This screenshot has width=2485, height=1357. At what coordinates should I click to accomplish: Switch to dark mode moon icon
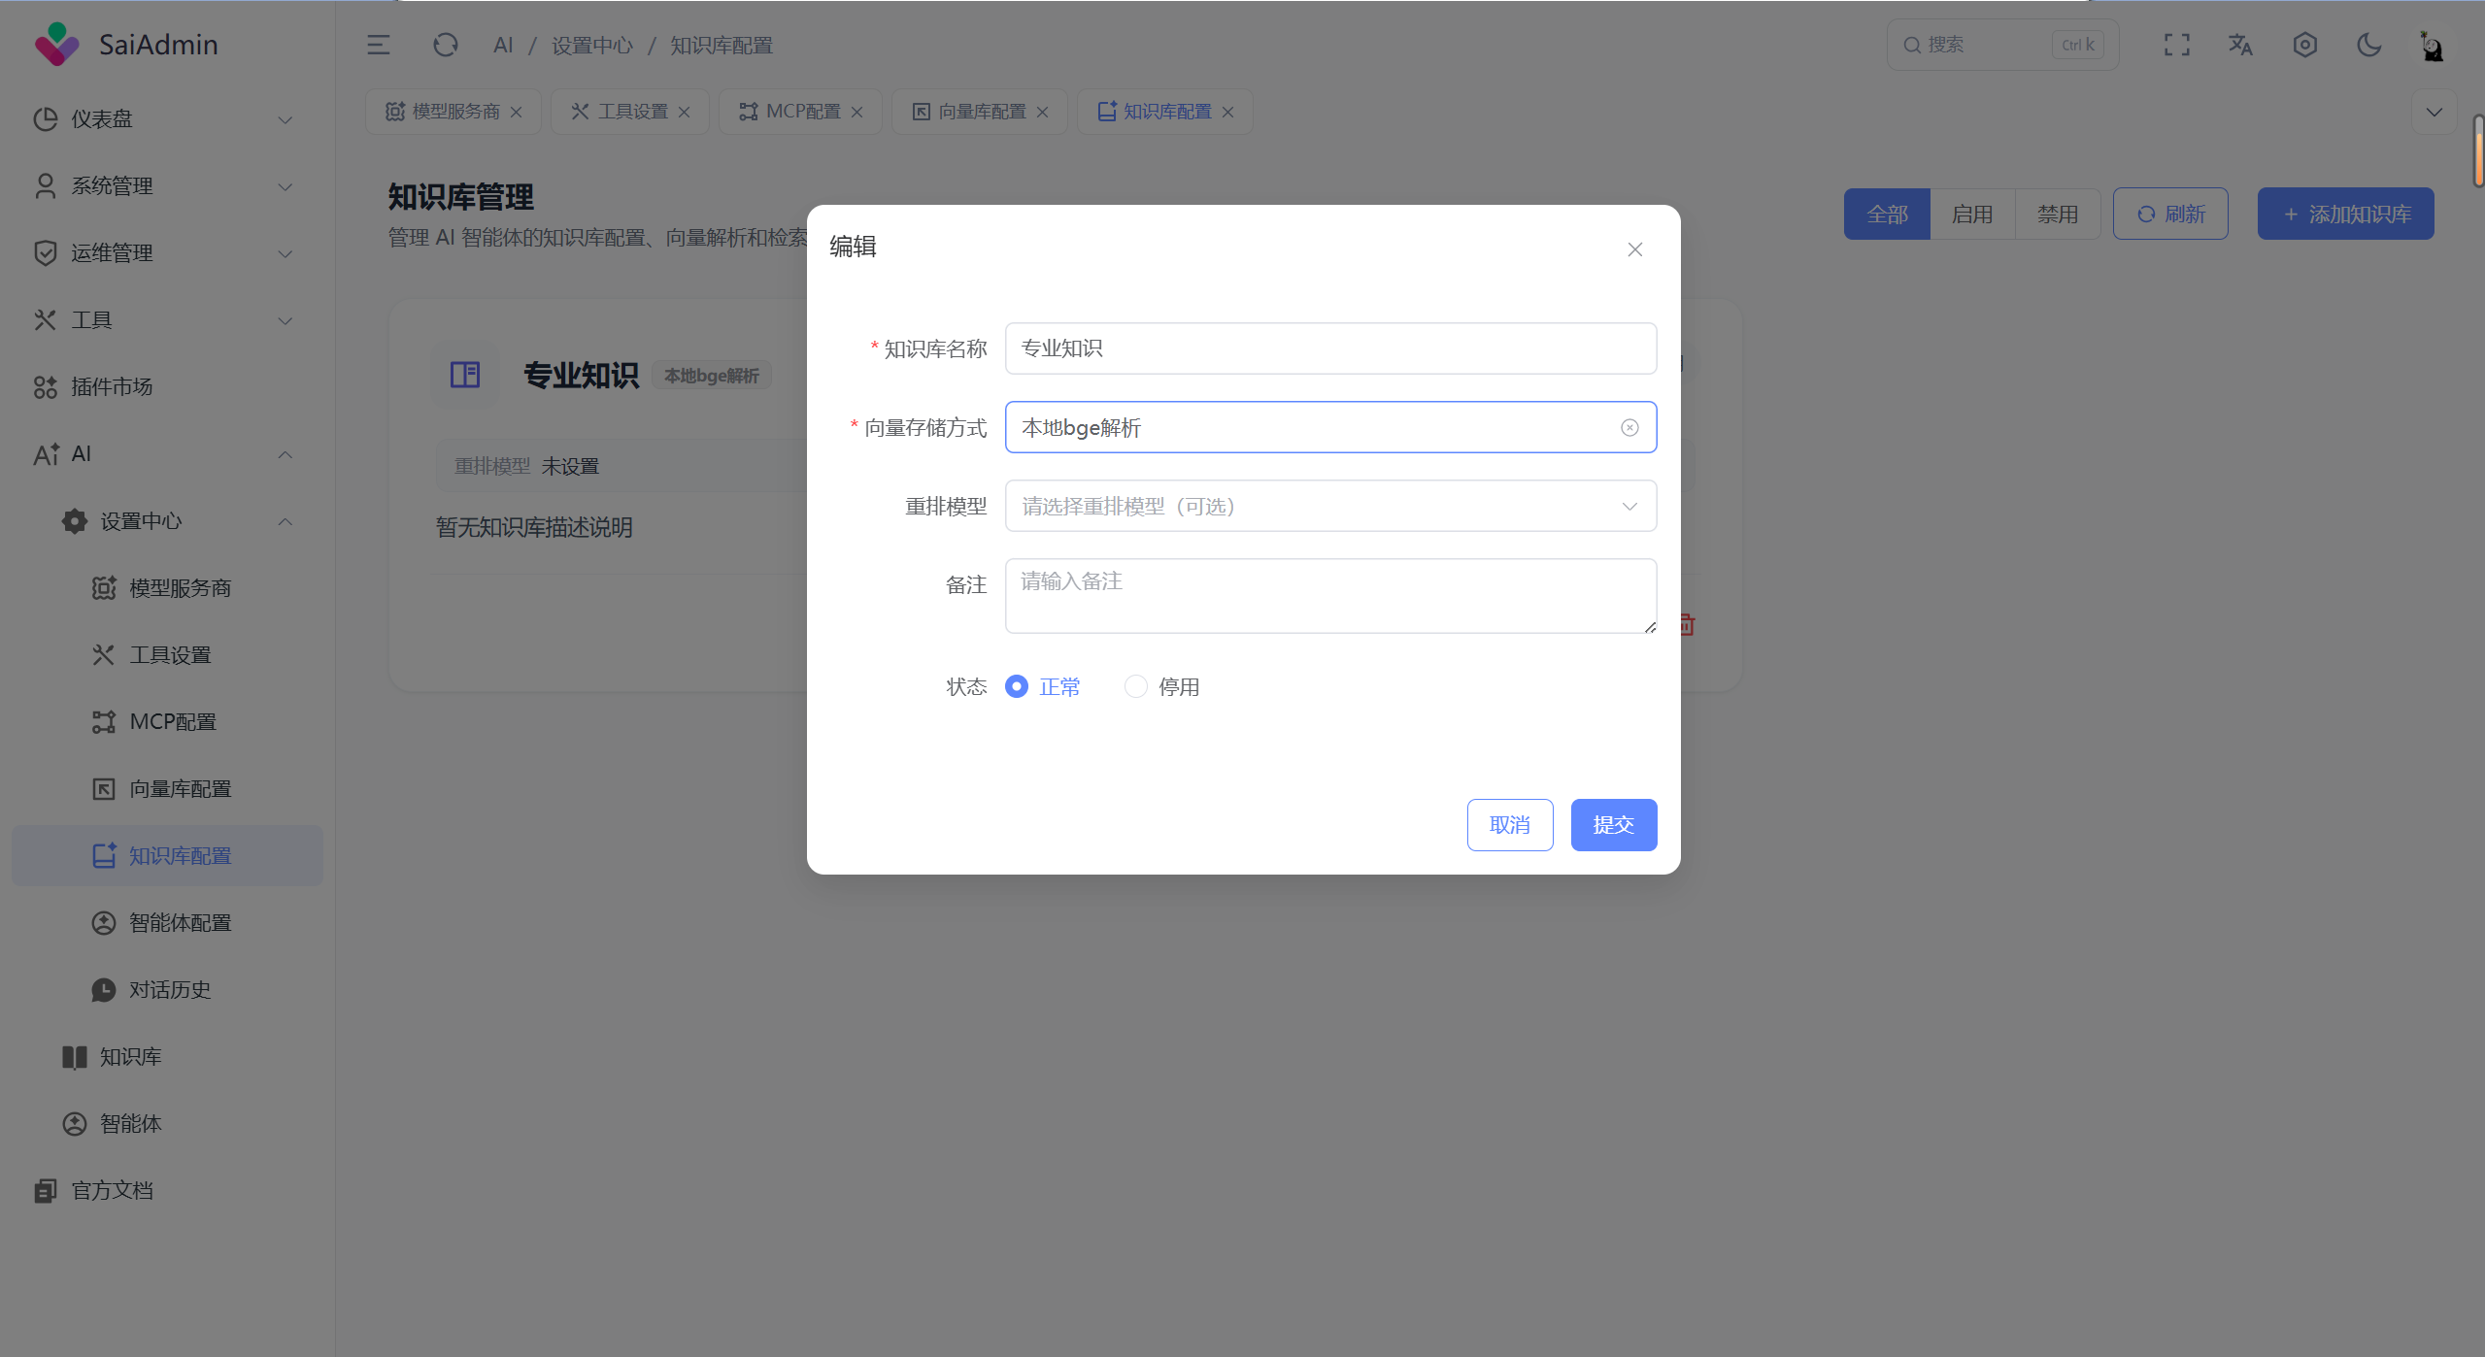pyautogui.click(x=2368, y=45)
